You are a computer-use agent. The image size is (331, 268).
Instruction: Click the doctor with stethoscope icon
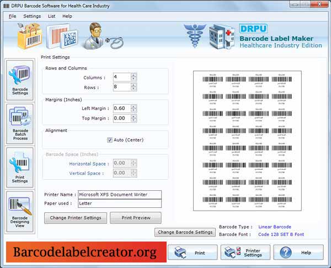tap(103, 36)
